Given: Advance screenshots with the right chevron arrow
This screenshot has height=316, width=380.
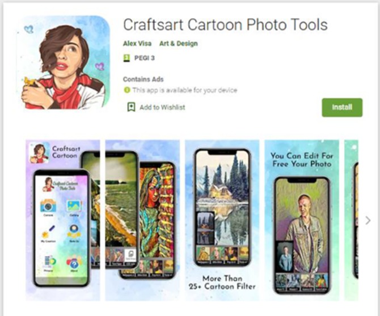Looking at the screenshot, I should tap(368, 220).
